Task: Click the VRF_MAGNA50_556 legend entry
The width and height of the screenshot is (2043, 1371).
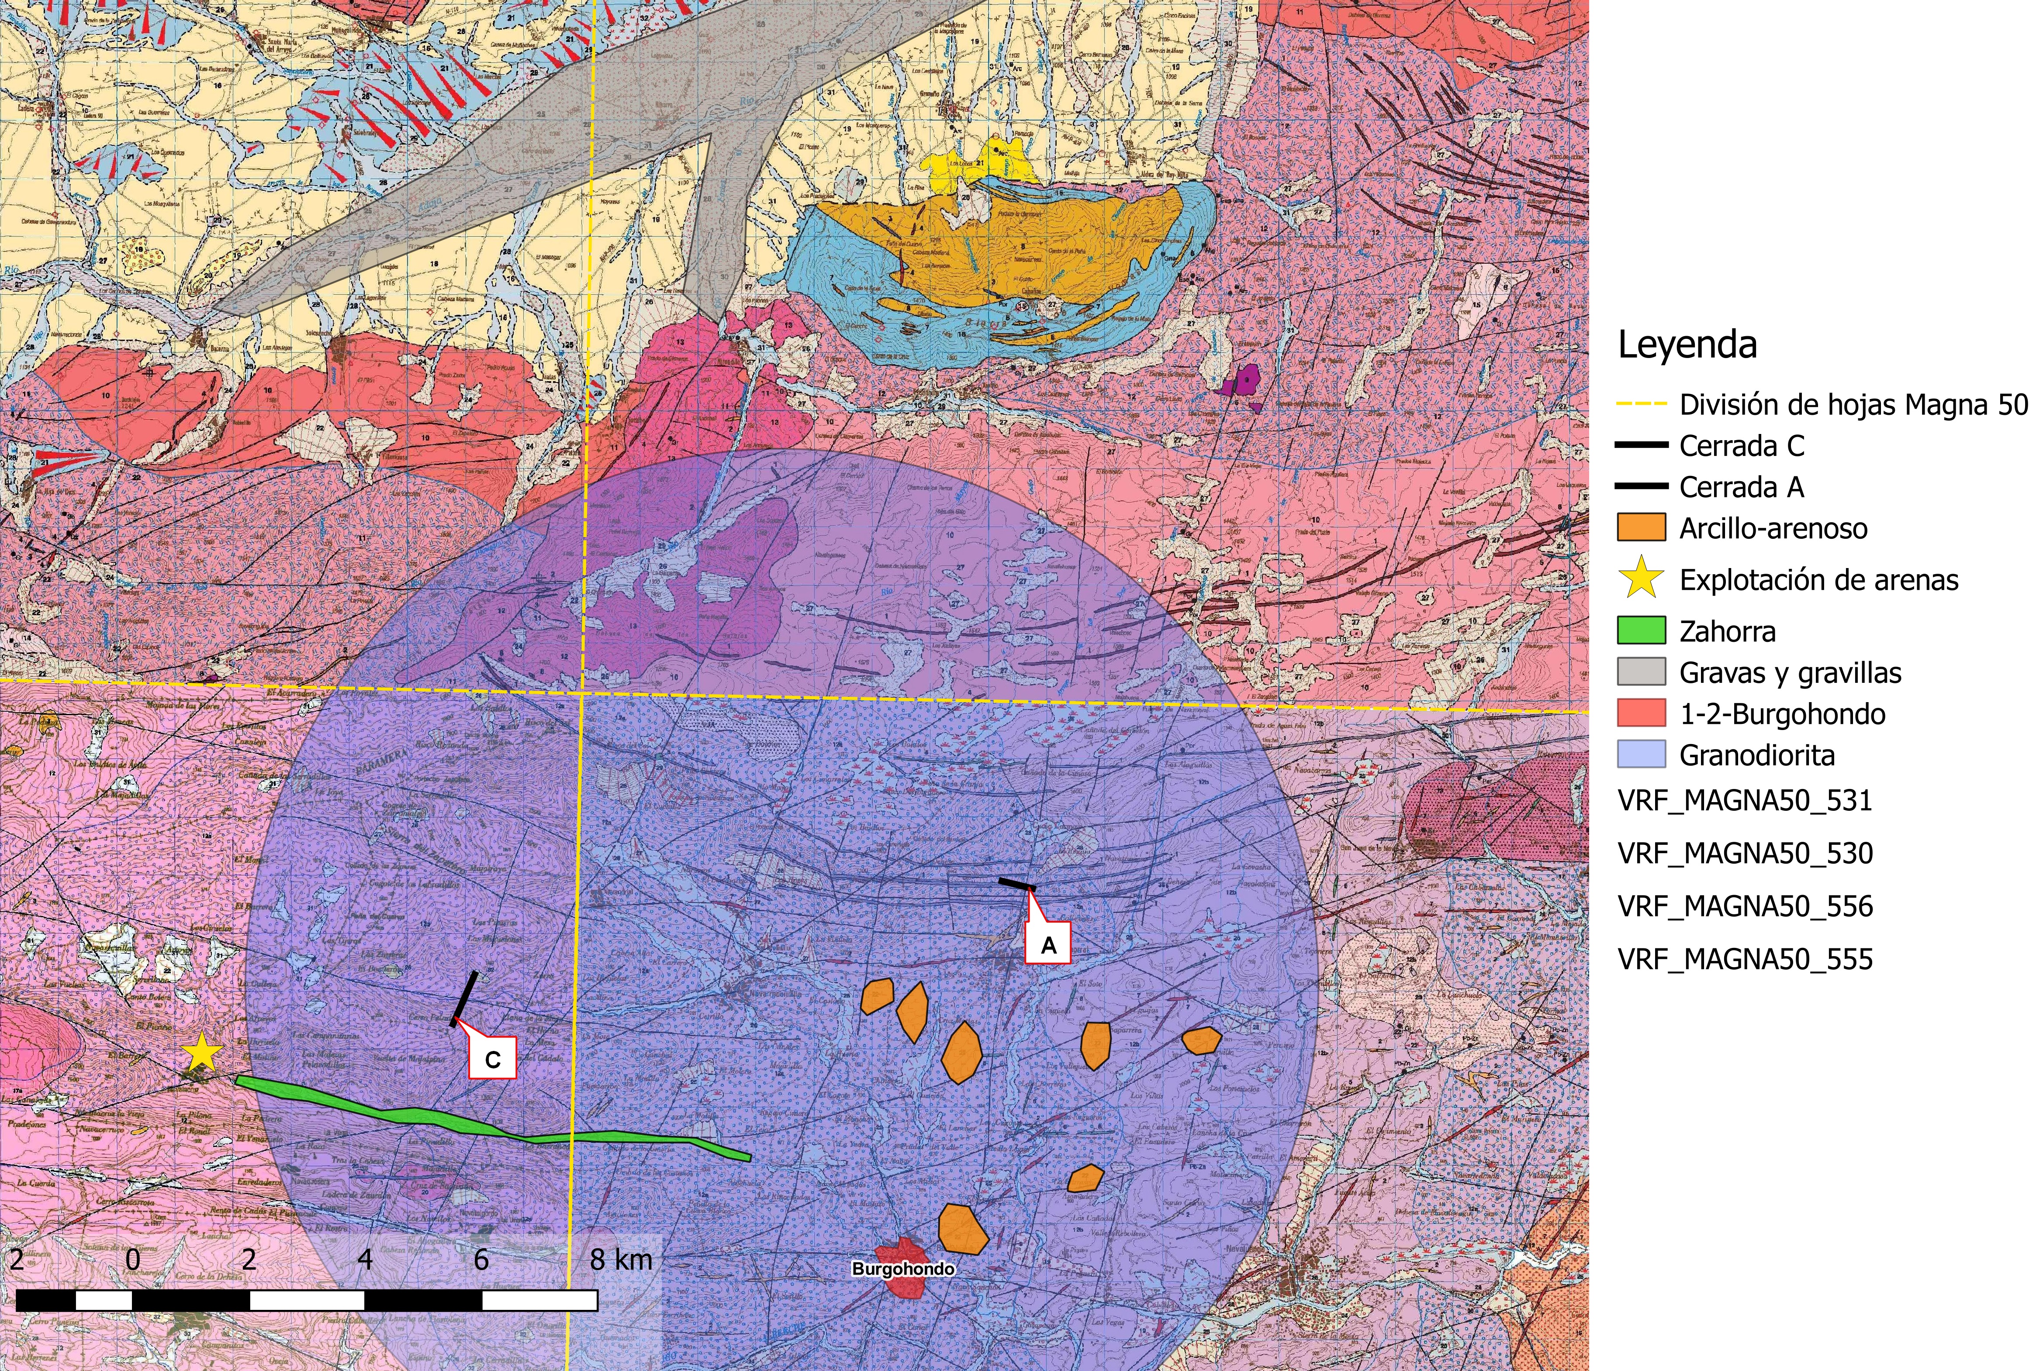Action: (x=1745, y=907)
